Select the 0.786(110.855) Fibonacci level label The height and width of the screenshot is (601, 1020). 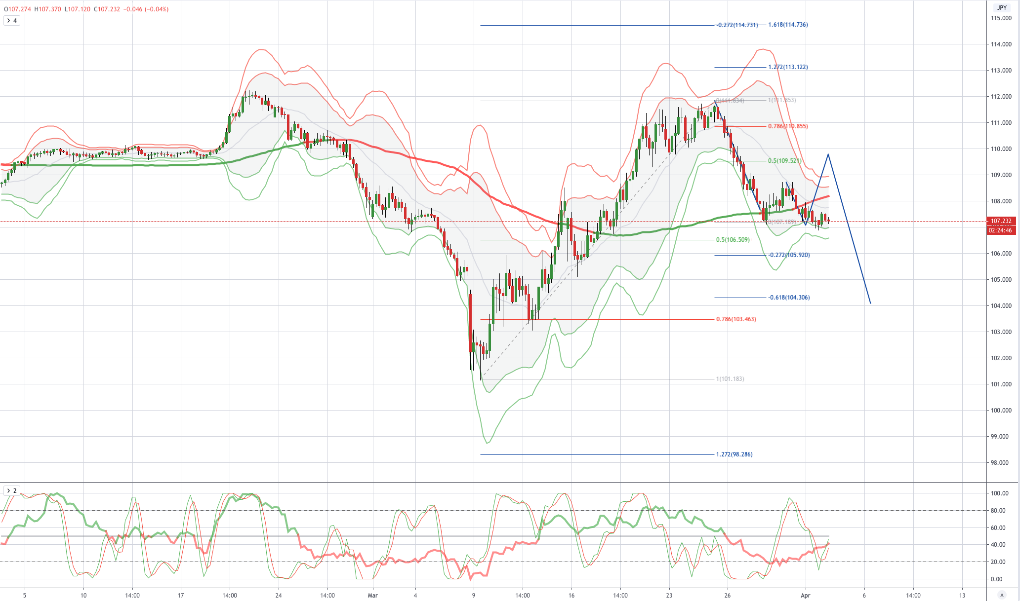point(788,126)
